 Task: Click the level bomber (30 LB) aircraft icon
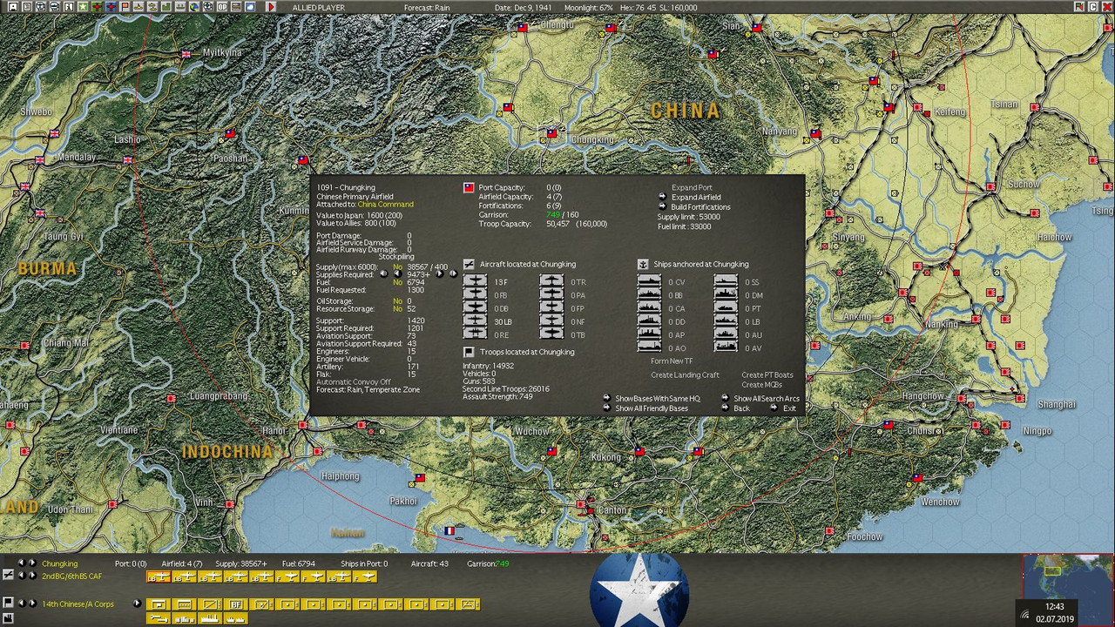pyautogui.click(x=475, y=321)
